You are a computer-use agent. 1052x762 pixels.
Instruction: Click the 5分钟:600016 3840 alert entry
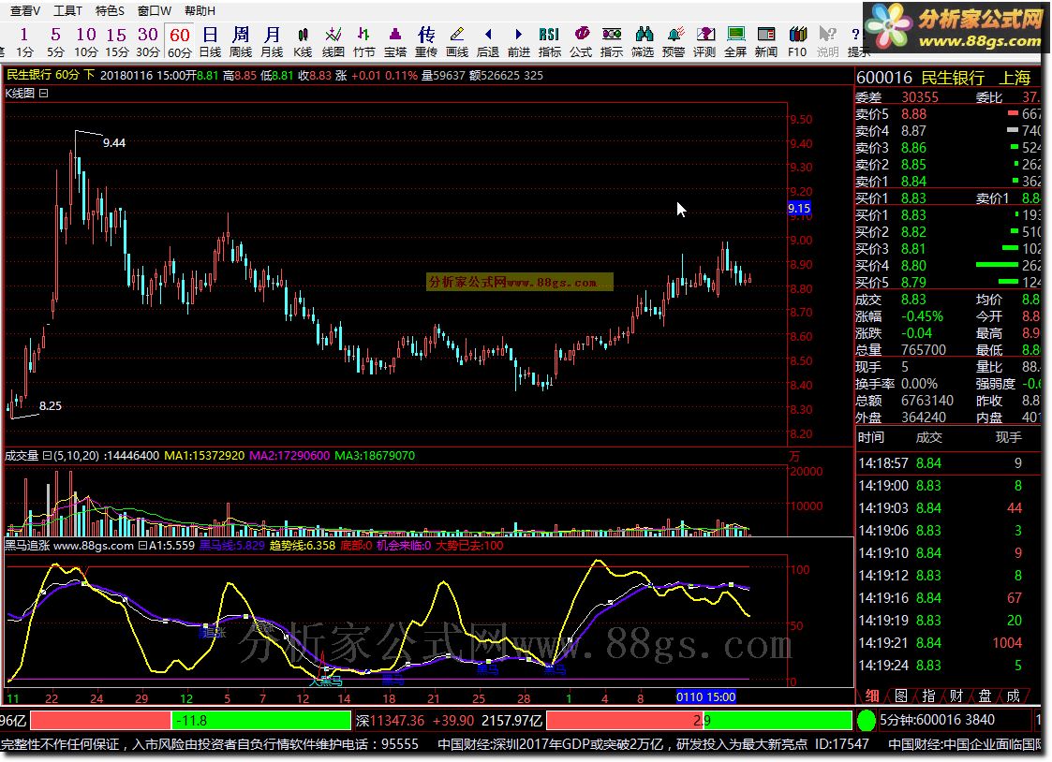tap(938, 720)
